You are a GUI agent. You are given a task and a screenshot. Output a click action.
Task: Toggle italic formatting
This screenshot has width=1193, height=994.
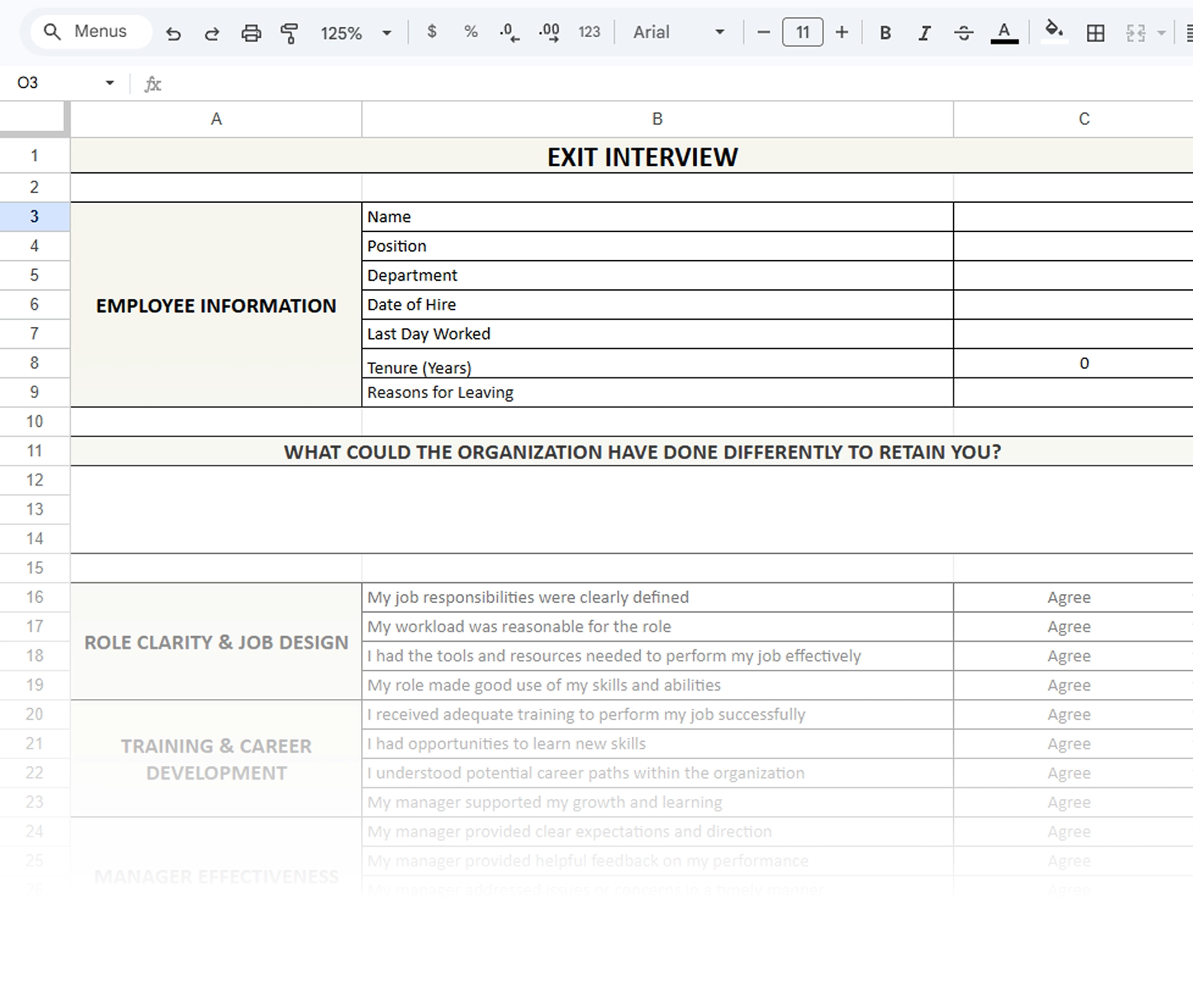pyautogui.click(x=925, y=33)
